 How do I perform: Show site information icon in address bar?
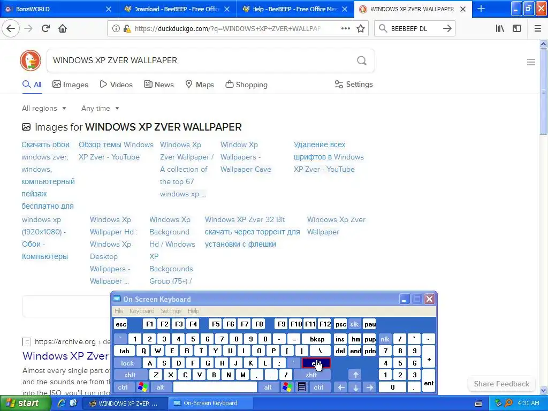[116, 29]
